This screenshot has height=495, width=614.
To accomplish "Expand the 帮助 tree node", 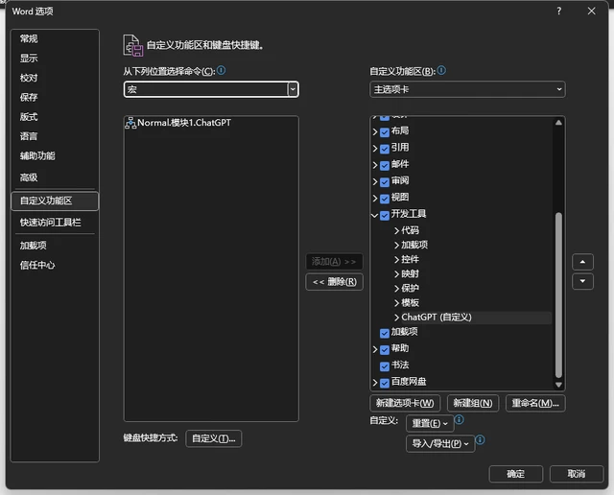I will 375,350.
